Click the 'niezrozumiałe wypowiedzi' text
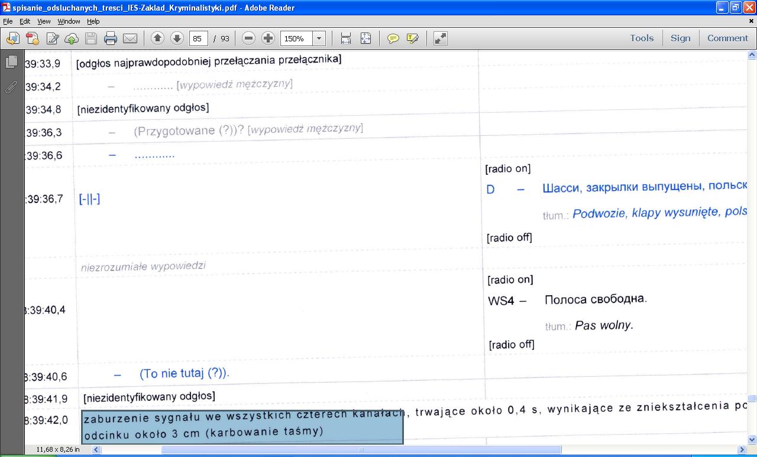The image size is (757, 457). tap(143, 266)
